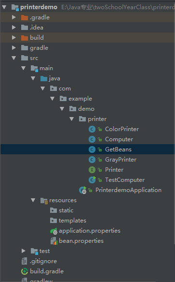Click the project path starting E:\Java

[118, 7]
